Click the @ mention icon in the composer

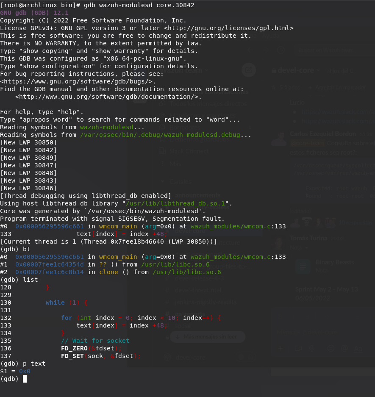(344, 348)
